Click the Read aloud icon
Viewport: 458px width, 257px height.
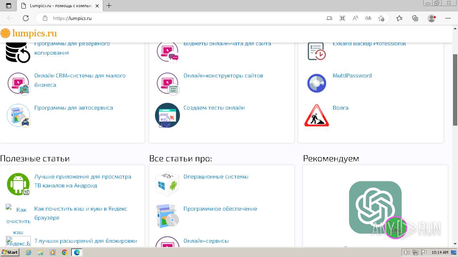pyautogui.click(x=355, y=18)
